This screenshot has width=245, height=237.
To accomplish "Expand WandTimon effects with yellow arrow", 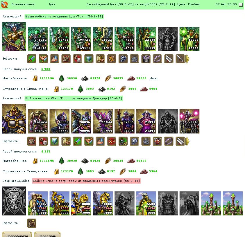I will coord(187,141).
